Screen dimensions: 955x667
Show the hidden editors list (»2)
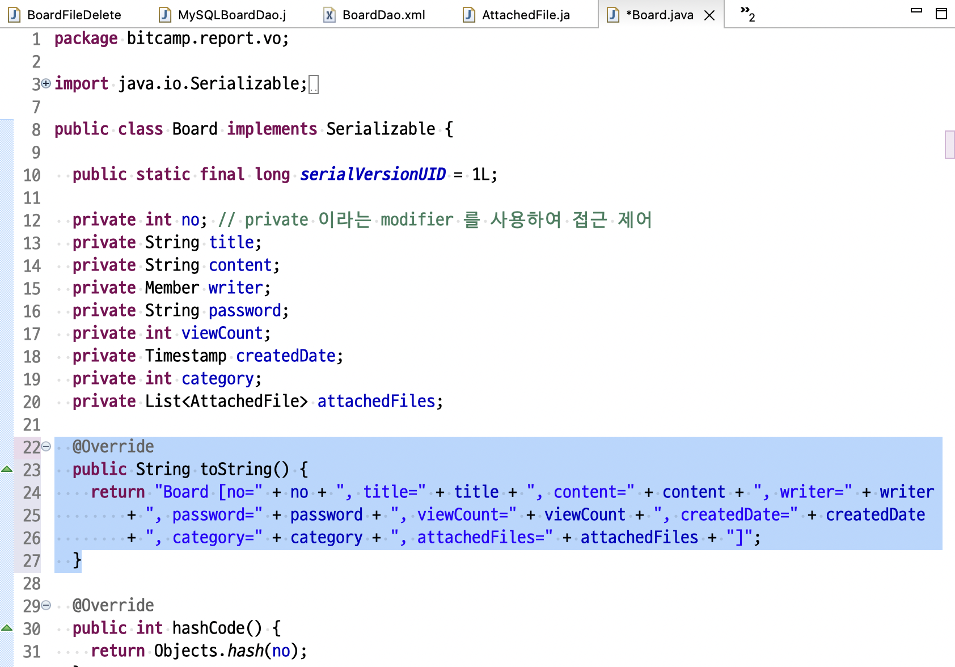[748, 14]
